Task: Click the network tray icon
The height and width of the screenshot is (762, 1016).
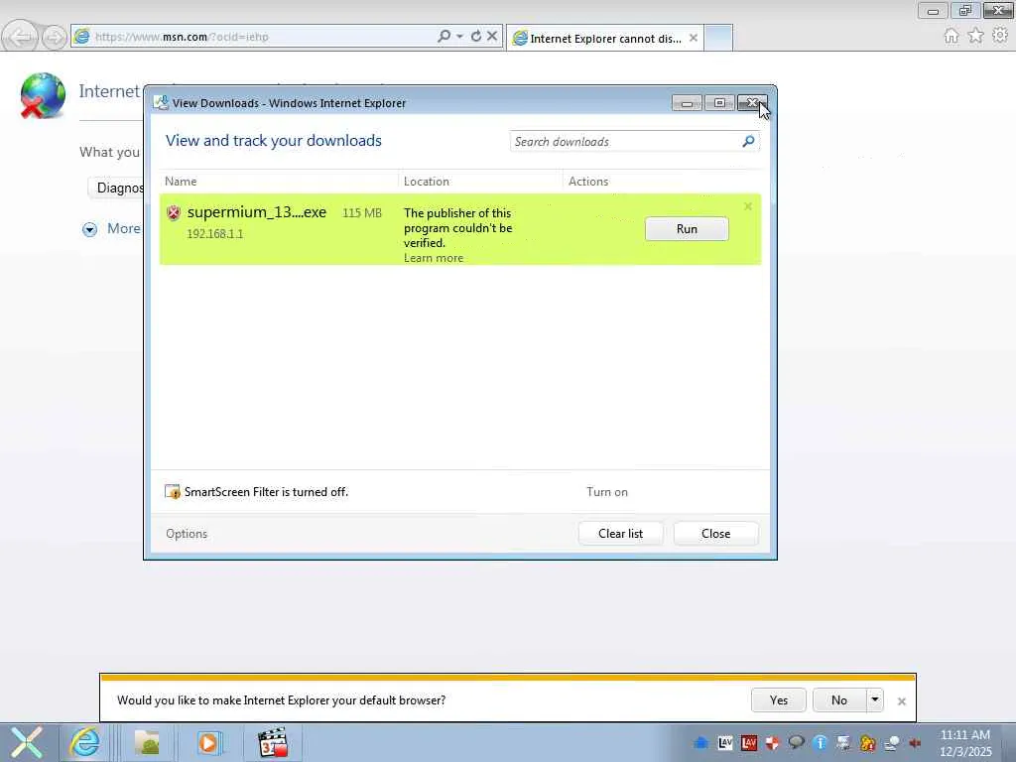Action: click(892, 743)
